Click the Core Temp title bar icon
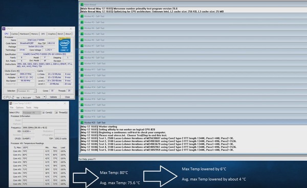 pyautogui.click(x=11, y=103)
